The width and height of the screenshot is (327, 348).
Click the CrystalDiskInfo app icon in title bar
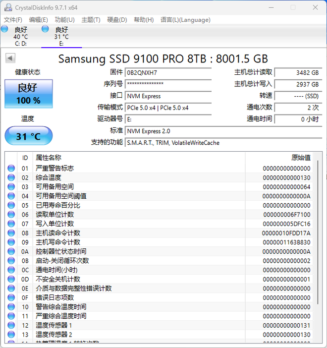coord(7,7)
